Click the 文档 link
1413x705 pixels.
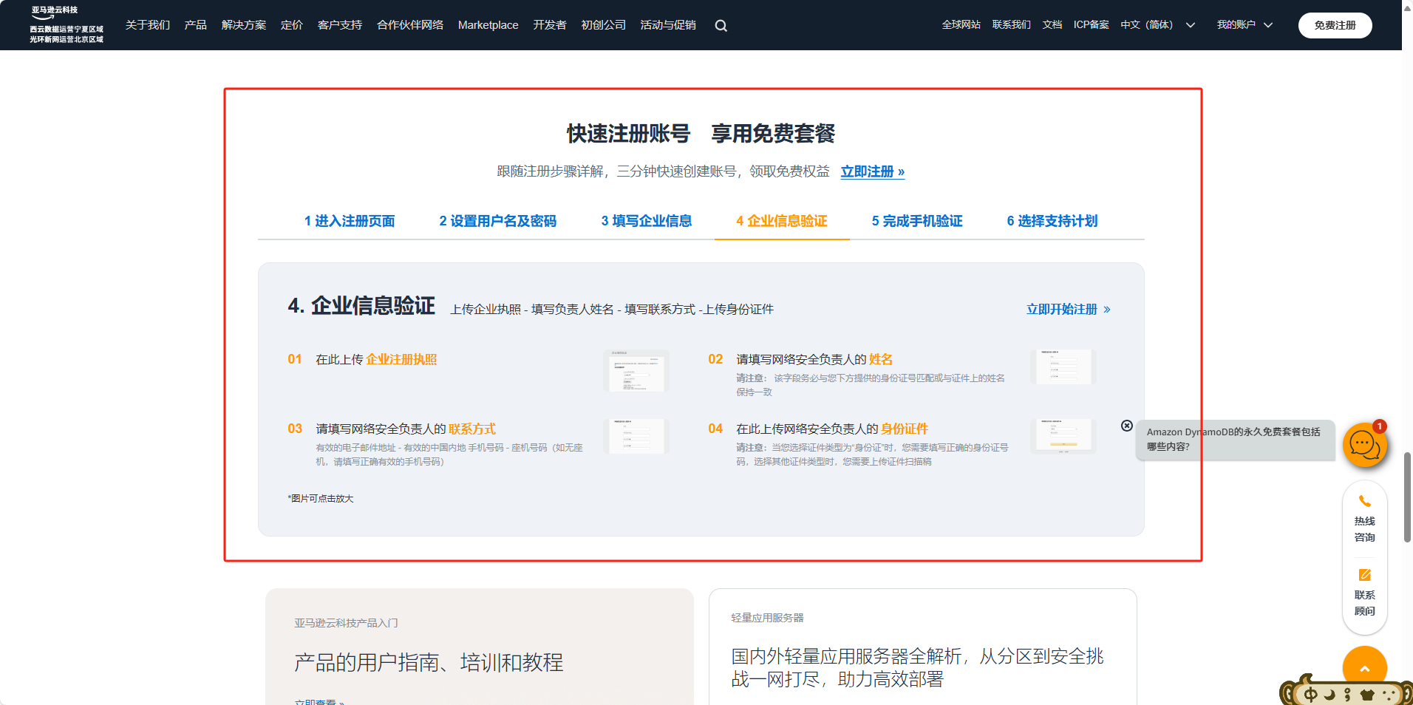click(1052, 25)
